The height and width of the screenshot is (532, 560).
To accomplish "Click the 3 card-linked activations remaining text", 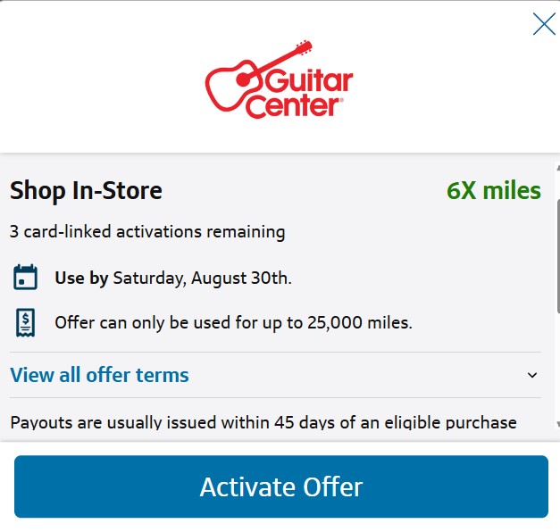I will pos(147,232).
